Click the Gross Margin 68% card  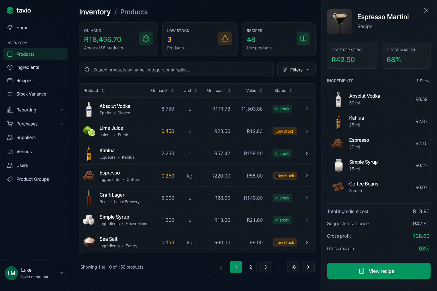coord(406,55)
